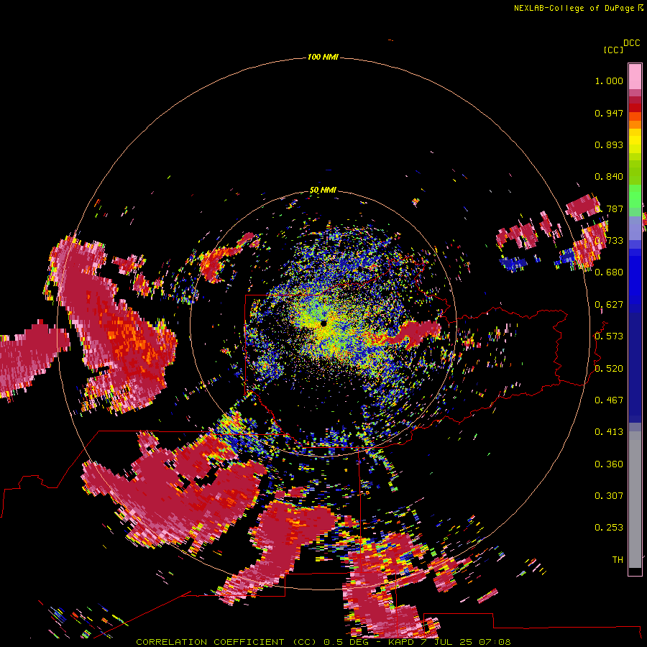The image size is (647, 647).
Task: Select the 0.520 scale value
Action: (609, 369)
